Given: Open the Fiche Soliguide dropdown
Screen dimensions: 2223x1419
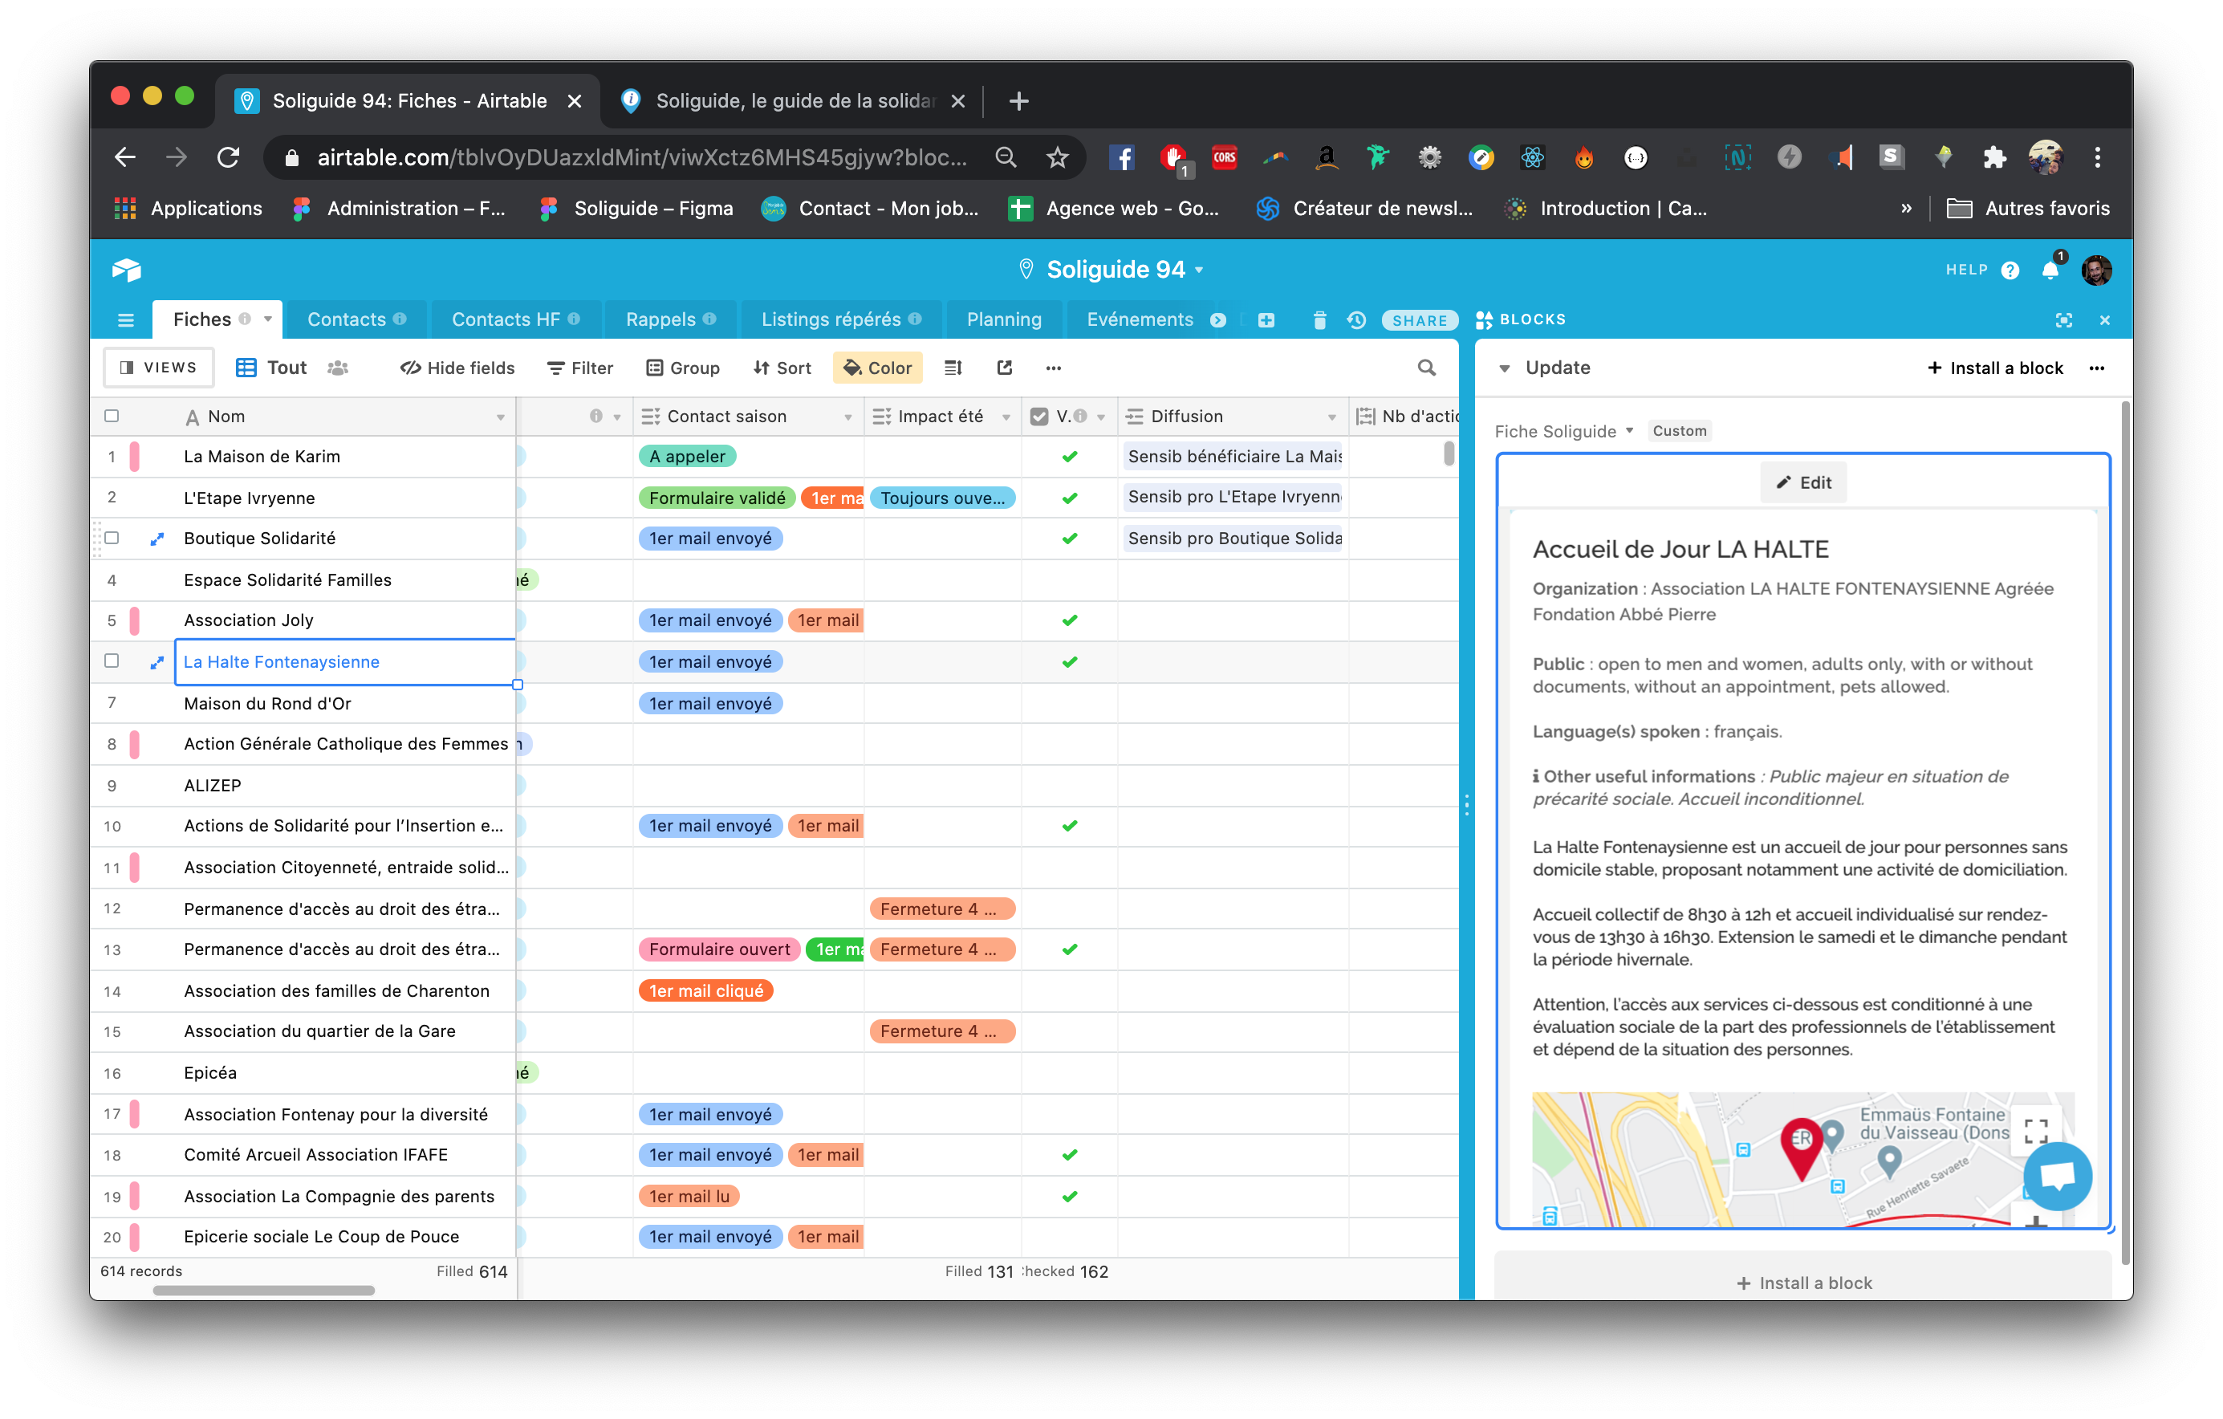Looking at the screenshot, I should [x=1564, y=431].
